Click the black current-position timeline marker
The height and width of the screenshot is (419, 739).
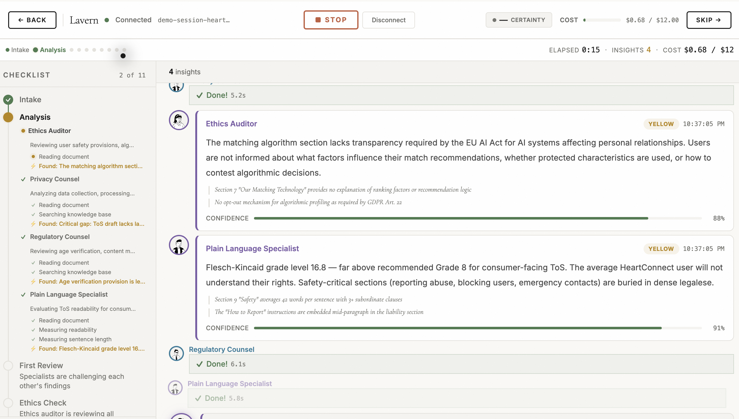tap(123, 56)
